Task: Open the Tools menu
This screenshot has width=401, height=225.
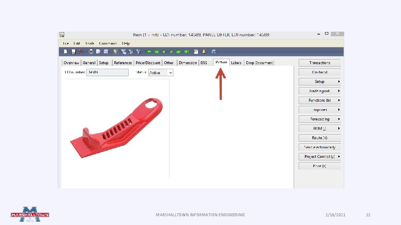Action: (x=90, y=43)
